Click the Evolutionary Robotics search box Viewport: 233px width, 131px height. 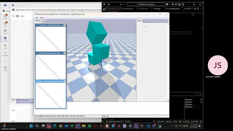[x=146, y=4]
